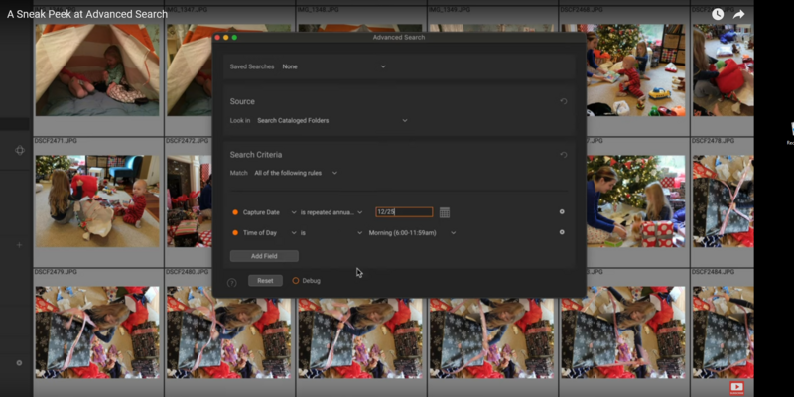Click the Reset button
The width and height of the screenshot is (794, 397).
coord(265,281)
